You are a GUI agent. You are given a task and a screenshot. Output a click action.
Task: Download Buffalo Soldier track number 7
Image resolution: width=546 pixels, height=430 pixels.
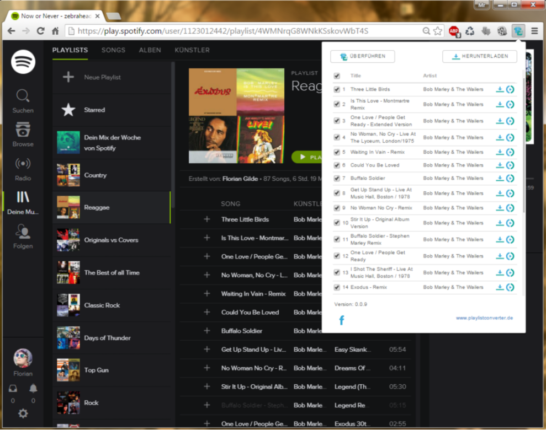[500, 178]
